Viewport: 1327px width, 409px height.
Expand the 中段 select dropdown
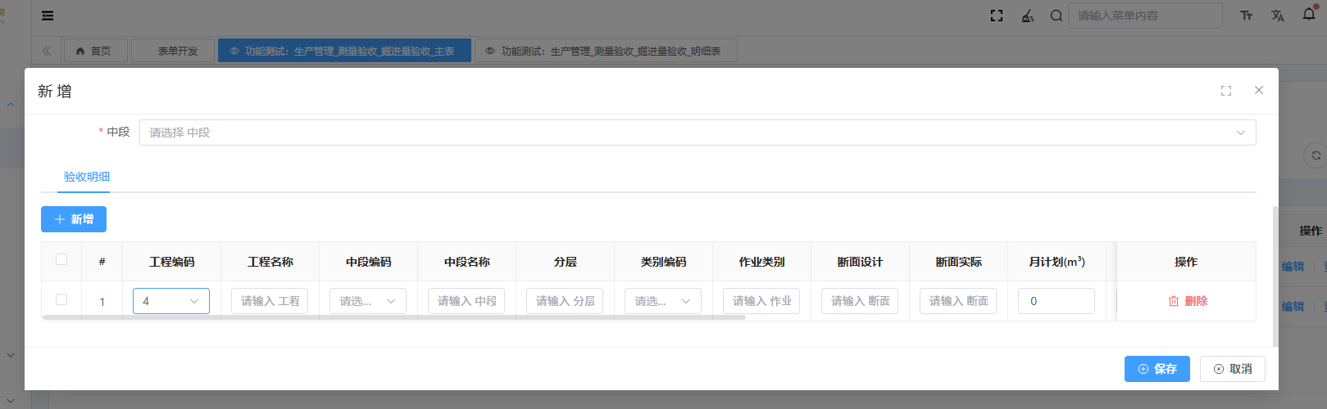point(697,133)
